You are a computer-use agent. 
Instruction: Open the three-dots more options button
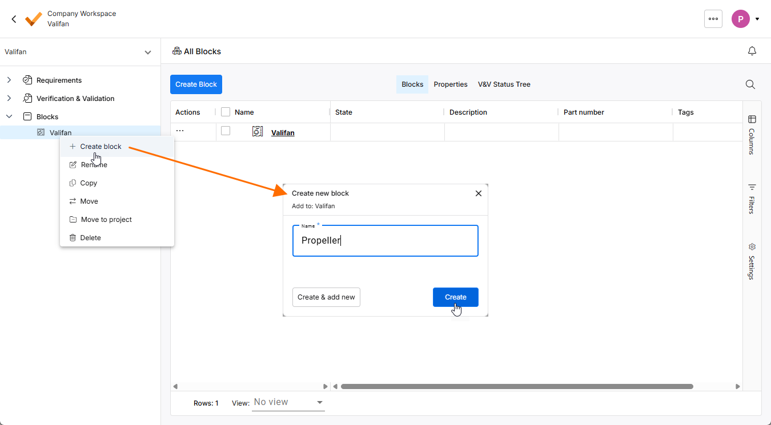point(713,19)
